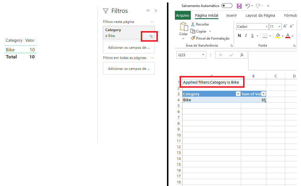Image resolution: width=301 pixels, height=186 pixels.
Task: Toggle bold N formatting
Action: coord(239,35)
